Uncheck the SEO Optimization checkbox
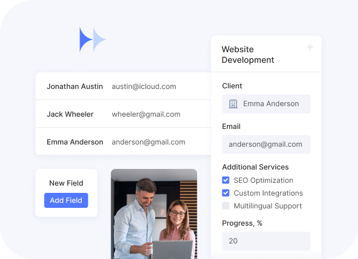358x259 pixels. tap(226, 180)
